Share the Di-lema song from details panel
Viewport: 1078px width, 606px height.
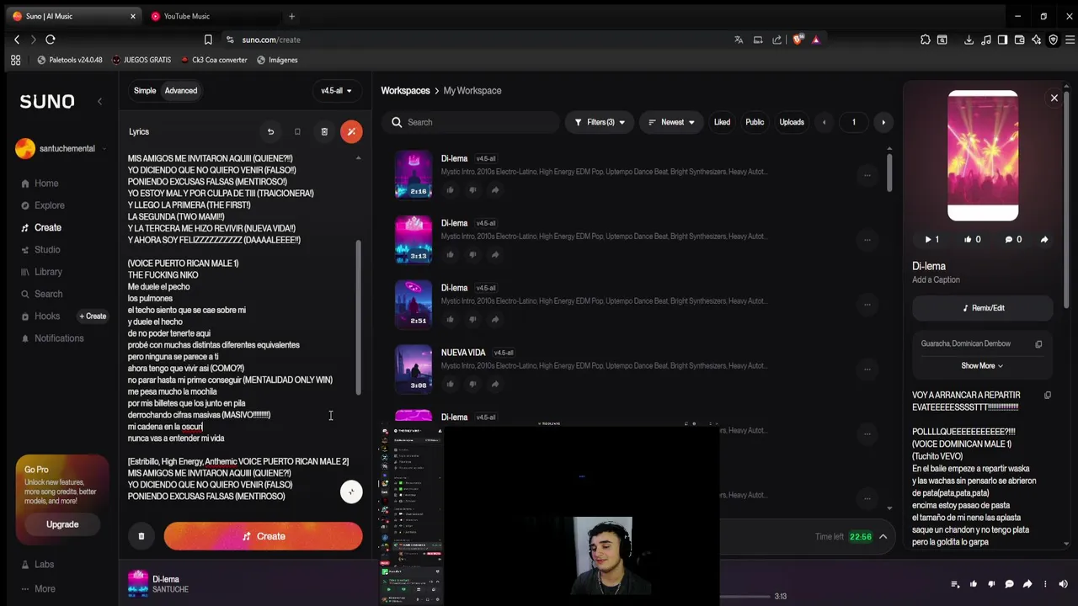pos(1044,239)
